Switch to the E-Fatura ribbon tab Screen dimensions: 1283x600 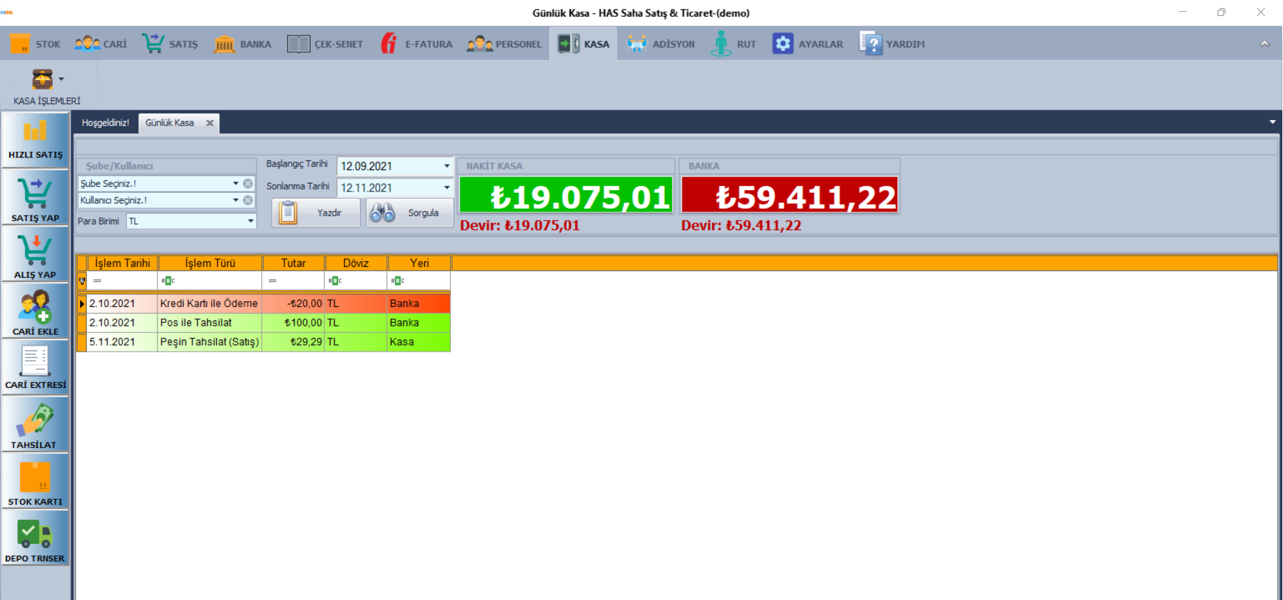(416, 44)
